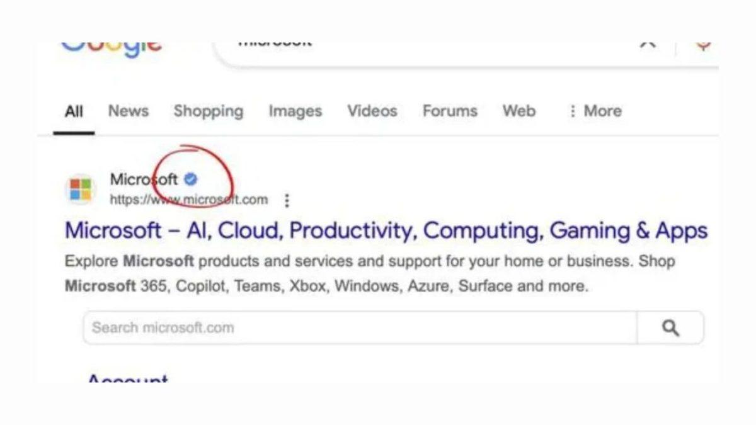Click the three-dot icon next to More

[x=572, y=111]
